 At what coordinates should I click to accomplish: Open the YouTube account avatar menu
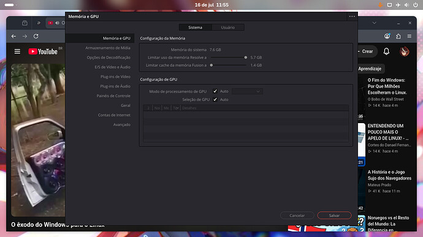click(x=404, y=51)
